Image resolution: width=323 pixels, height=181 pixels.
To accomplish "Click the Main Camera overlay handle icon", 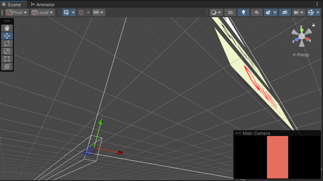I will pos(238,133).
